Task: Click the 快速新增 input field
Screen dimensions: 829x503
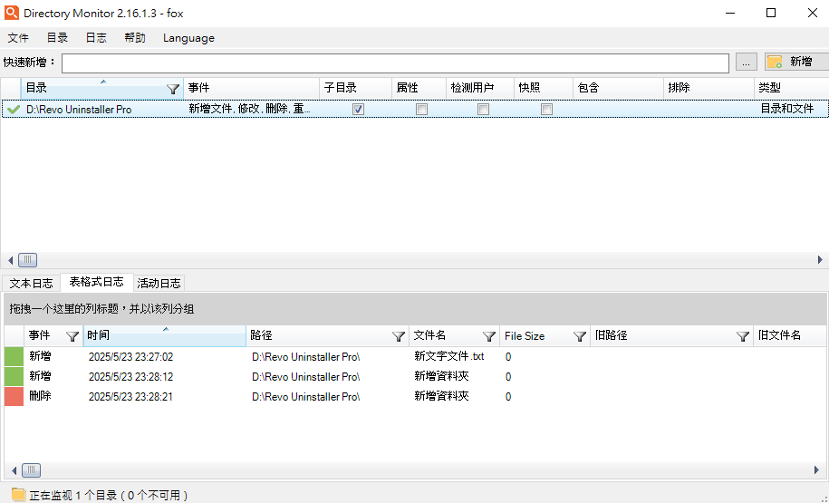Action: [395, 63]
